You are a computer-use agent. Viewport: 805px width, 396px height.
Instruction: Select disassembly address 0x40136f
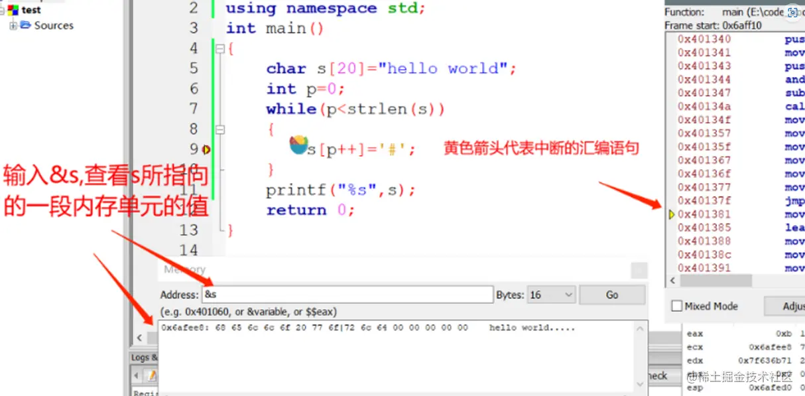coord(704,174)
